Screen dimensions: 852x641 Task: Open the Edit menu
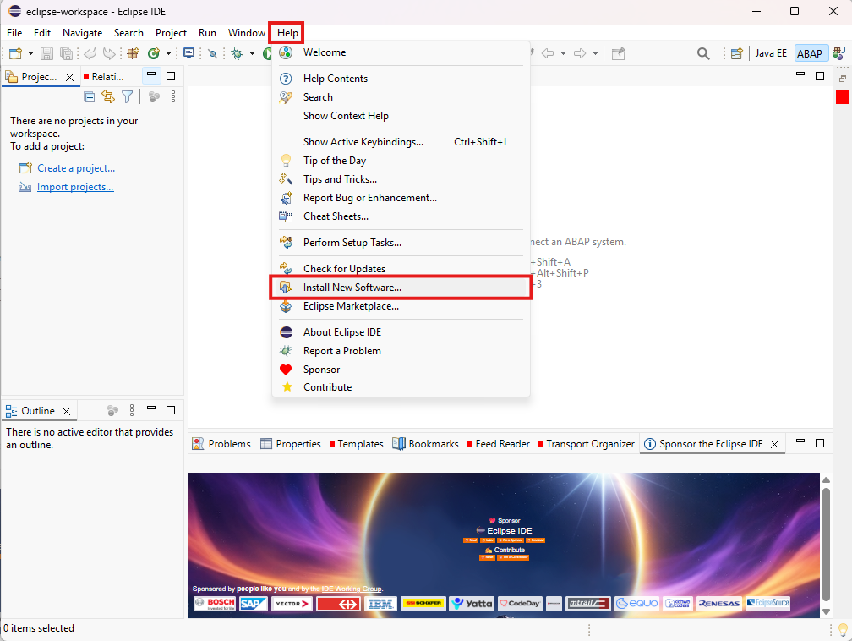[x=42, y=33]
